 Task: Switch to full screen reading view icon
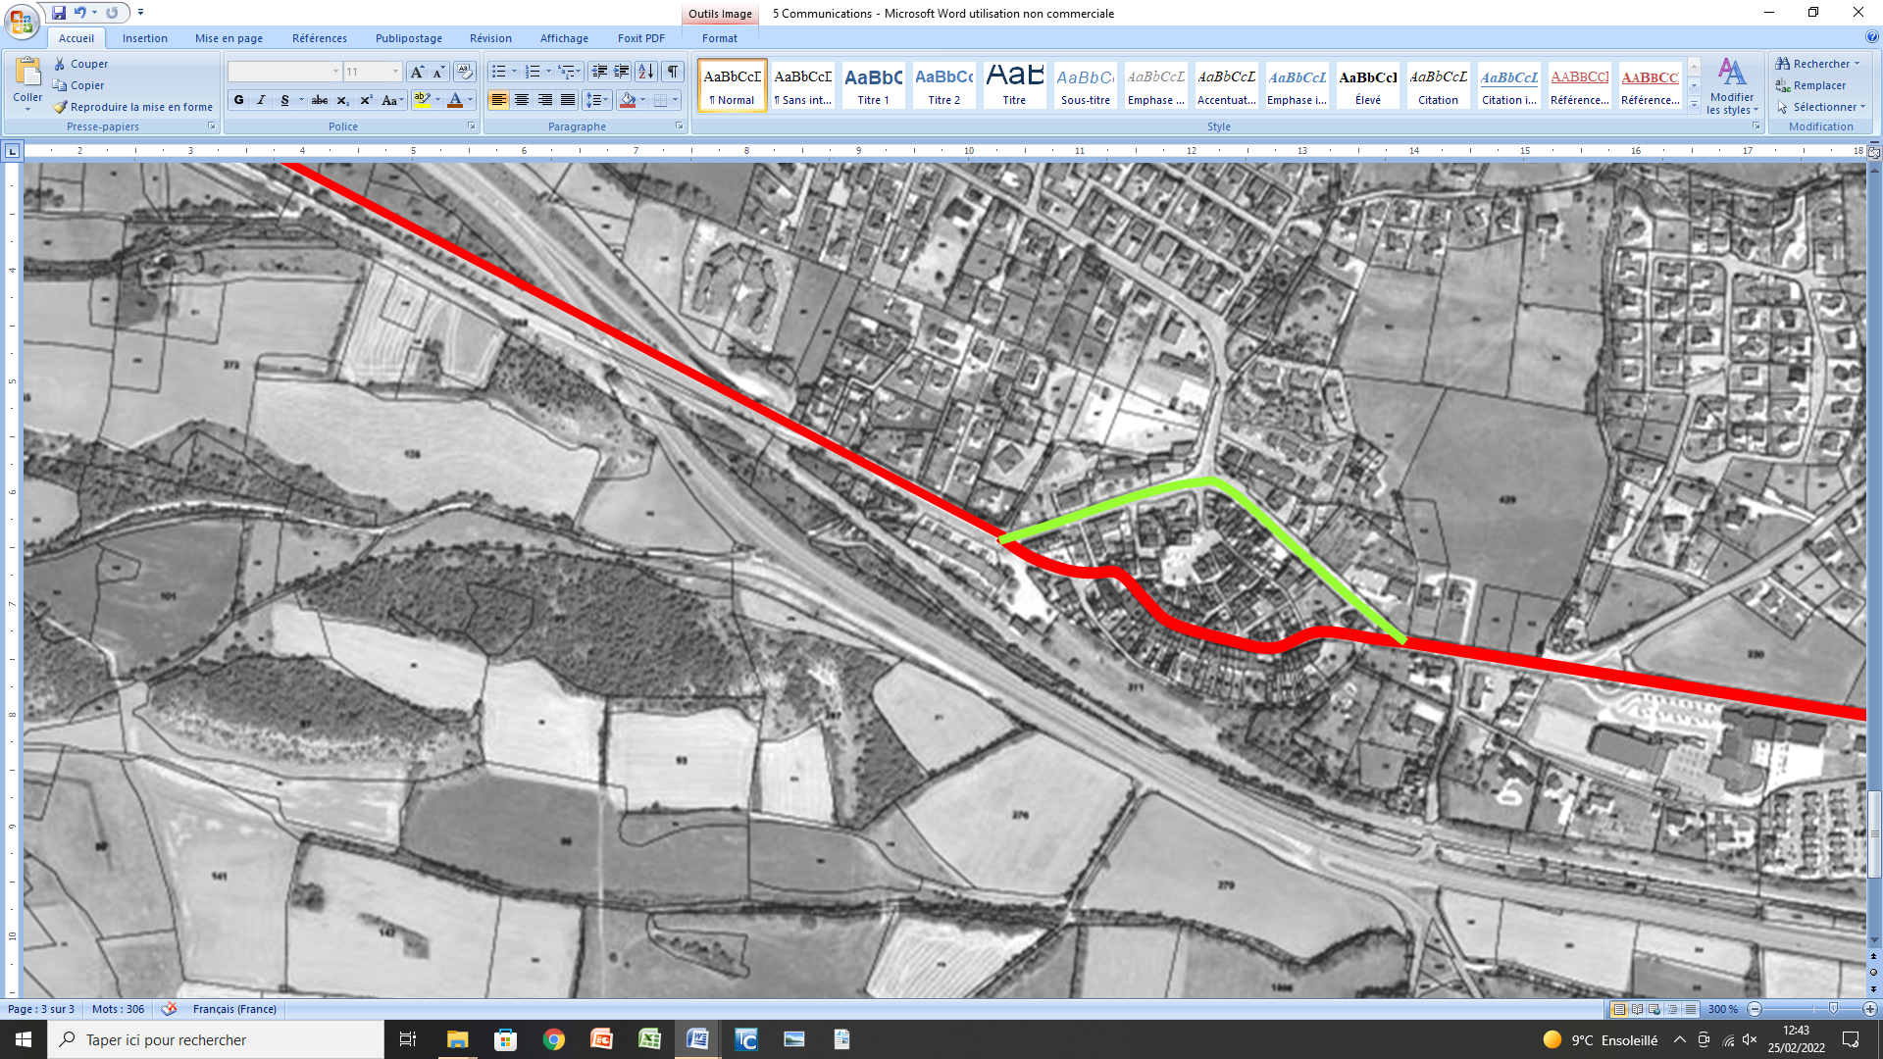click(x=1637, y=1009)
